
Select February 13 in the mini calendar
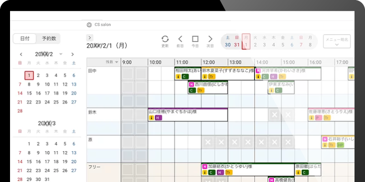[74, 84]
